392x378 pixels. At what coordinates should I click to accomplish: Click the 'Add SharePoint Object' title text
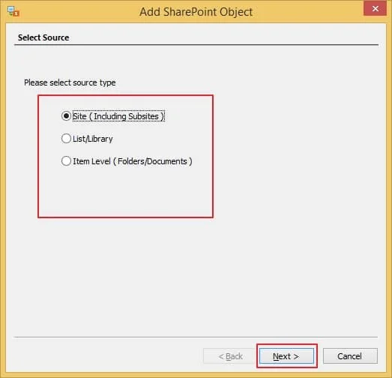pos(196,12)
